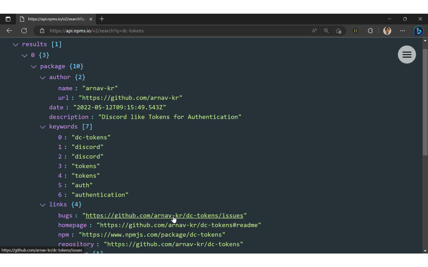Open the JSON viewer hamburger menu

407,54
